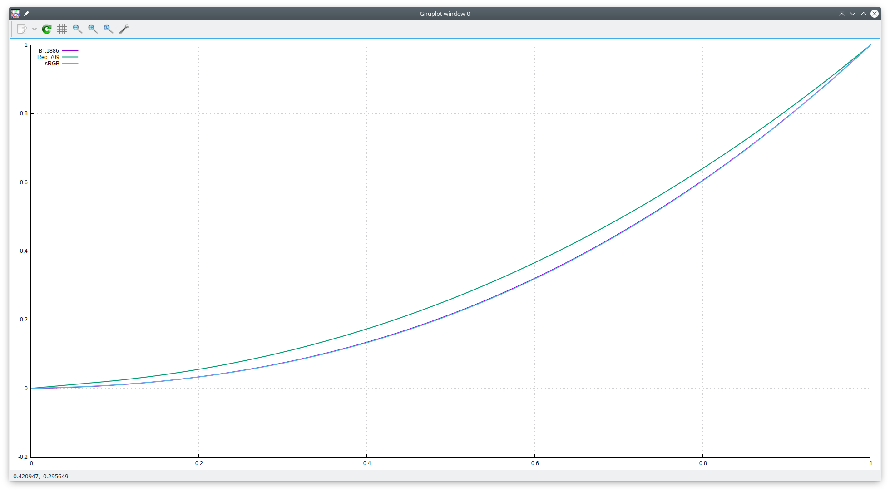Toggle the pin on all desktops icon
Image resolution: width=890 pixels, height=492 pixels.
26,14
